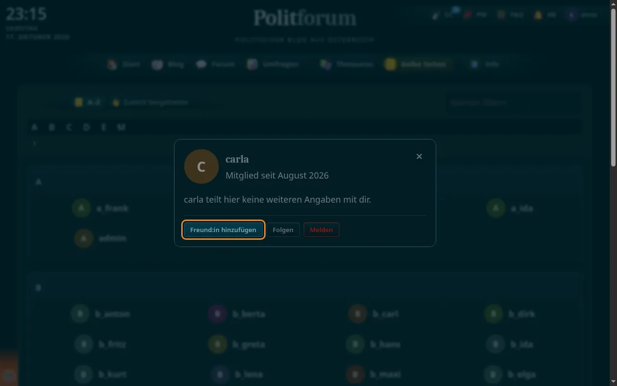This screenshot has width=617, height=386.
Task: Open member a_frank in the list
Action: [100, 208]
